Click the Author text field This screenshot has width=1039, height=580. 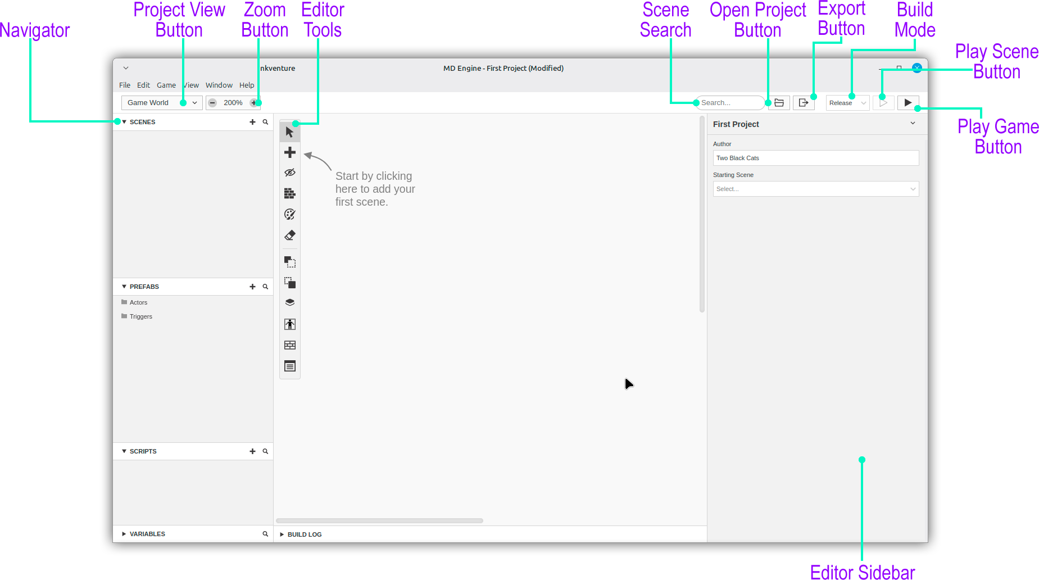coord(815,158)
